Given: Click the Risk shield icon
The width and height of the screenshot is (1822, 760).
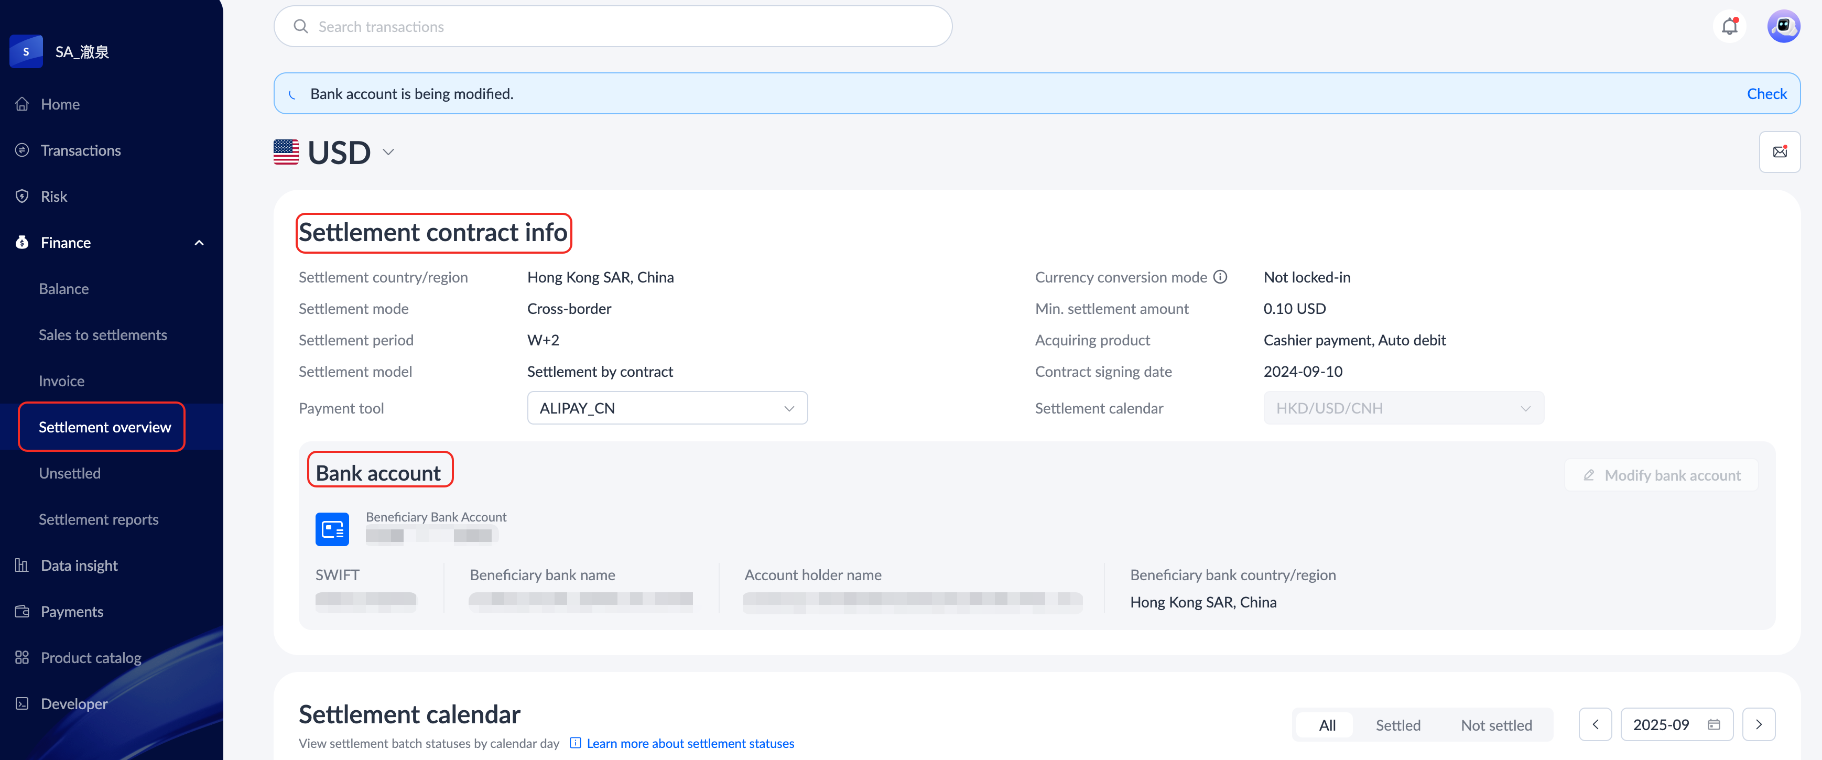Looking at the screenshot, I should click(22, 197).
